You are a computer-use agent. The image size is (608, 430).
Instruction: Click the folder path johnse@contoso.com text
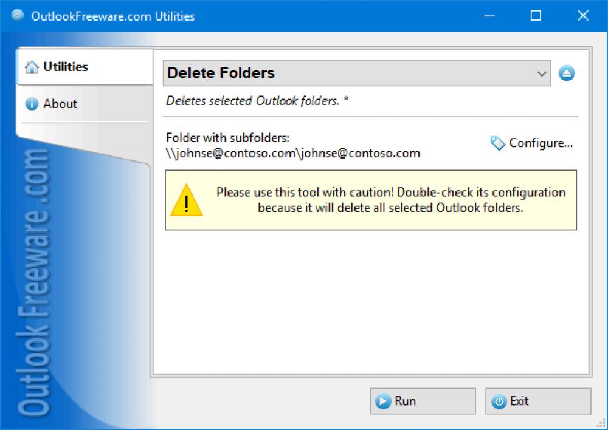pyautogui.click(x=292, y=153)
